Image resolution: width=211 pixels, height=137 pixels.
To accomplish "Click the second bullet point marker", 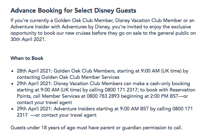I will pos(12,84).
